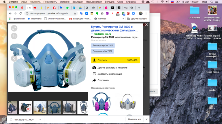Open Chrome three-dot menu
Viewport: 222px width, 124px height.
click(146, 13)
